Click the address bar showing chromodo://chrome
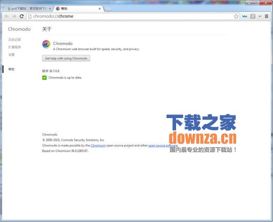Viewport: 273px width, 222px height. (x=132, y=16)
